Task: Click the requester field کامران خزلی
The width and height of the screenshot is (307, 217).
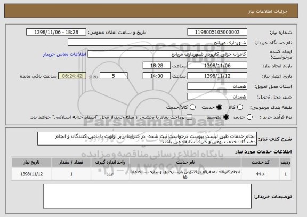Action: tap(167, 54)
